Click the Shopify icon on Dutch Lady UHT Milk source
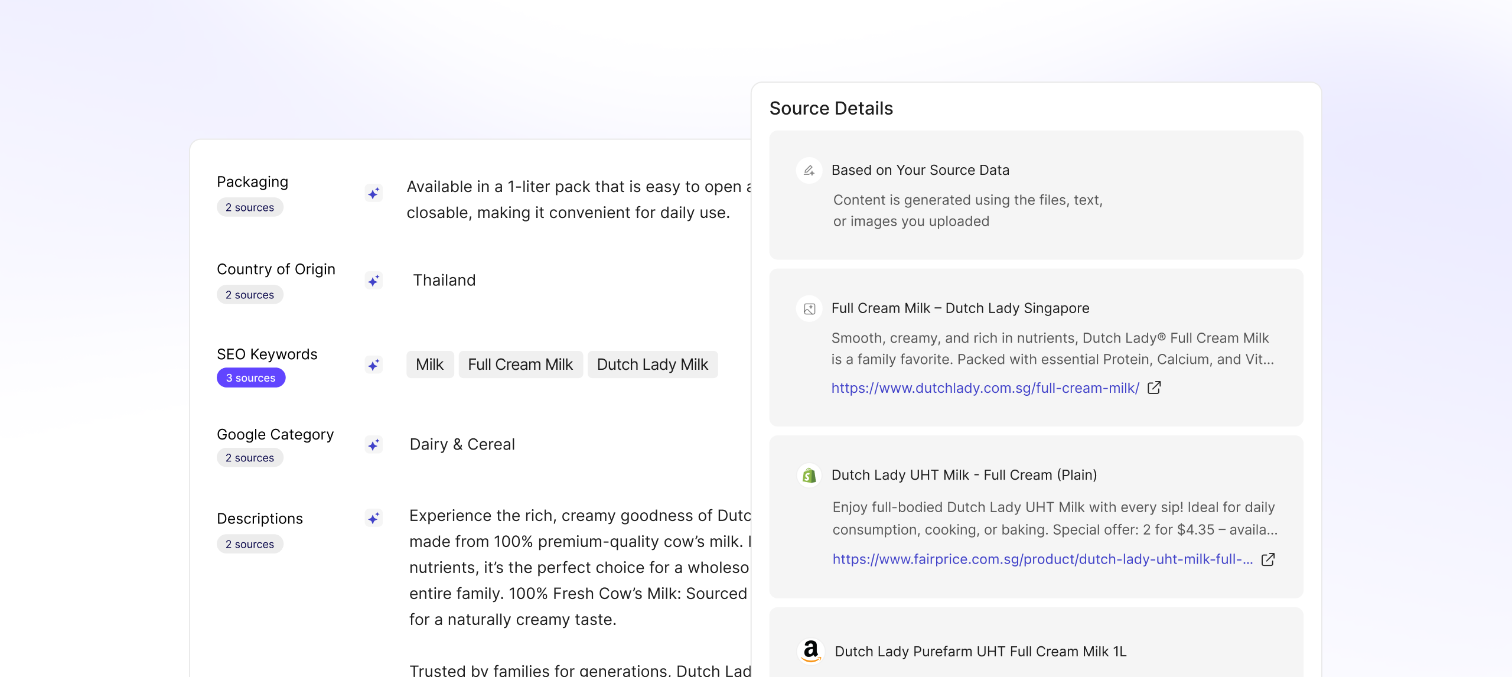Image resolution: width=1512 pixels, height=677 pixels. 810,475
